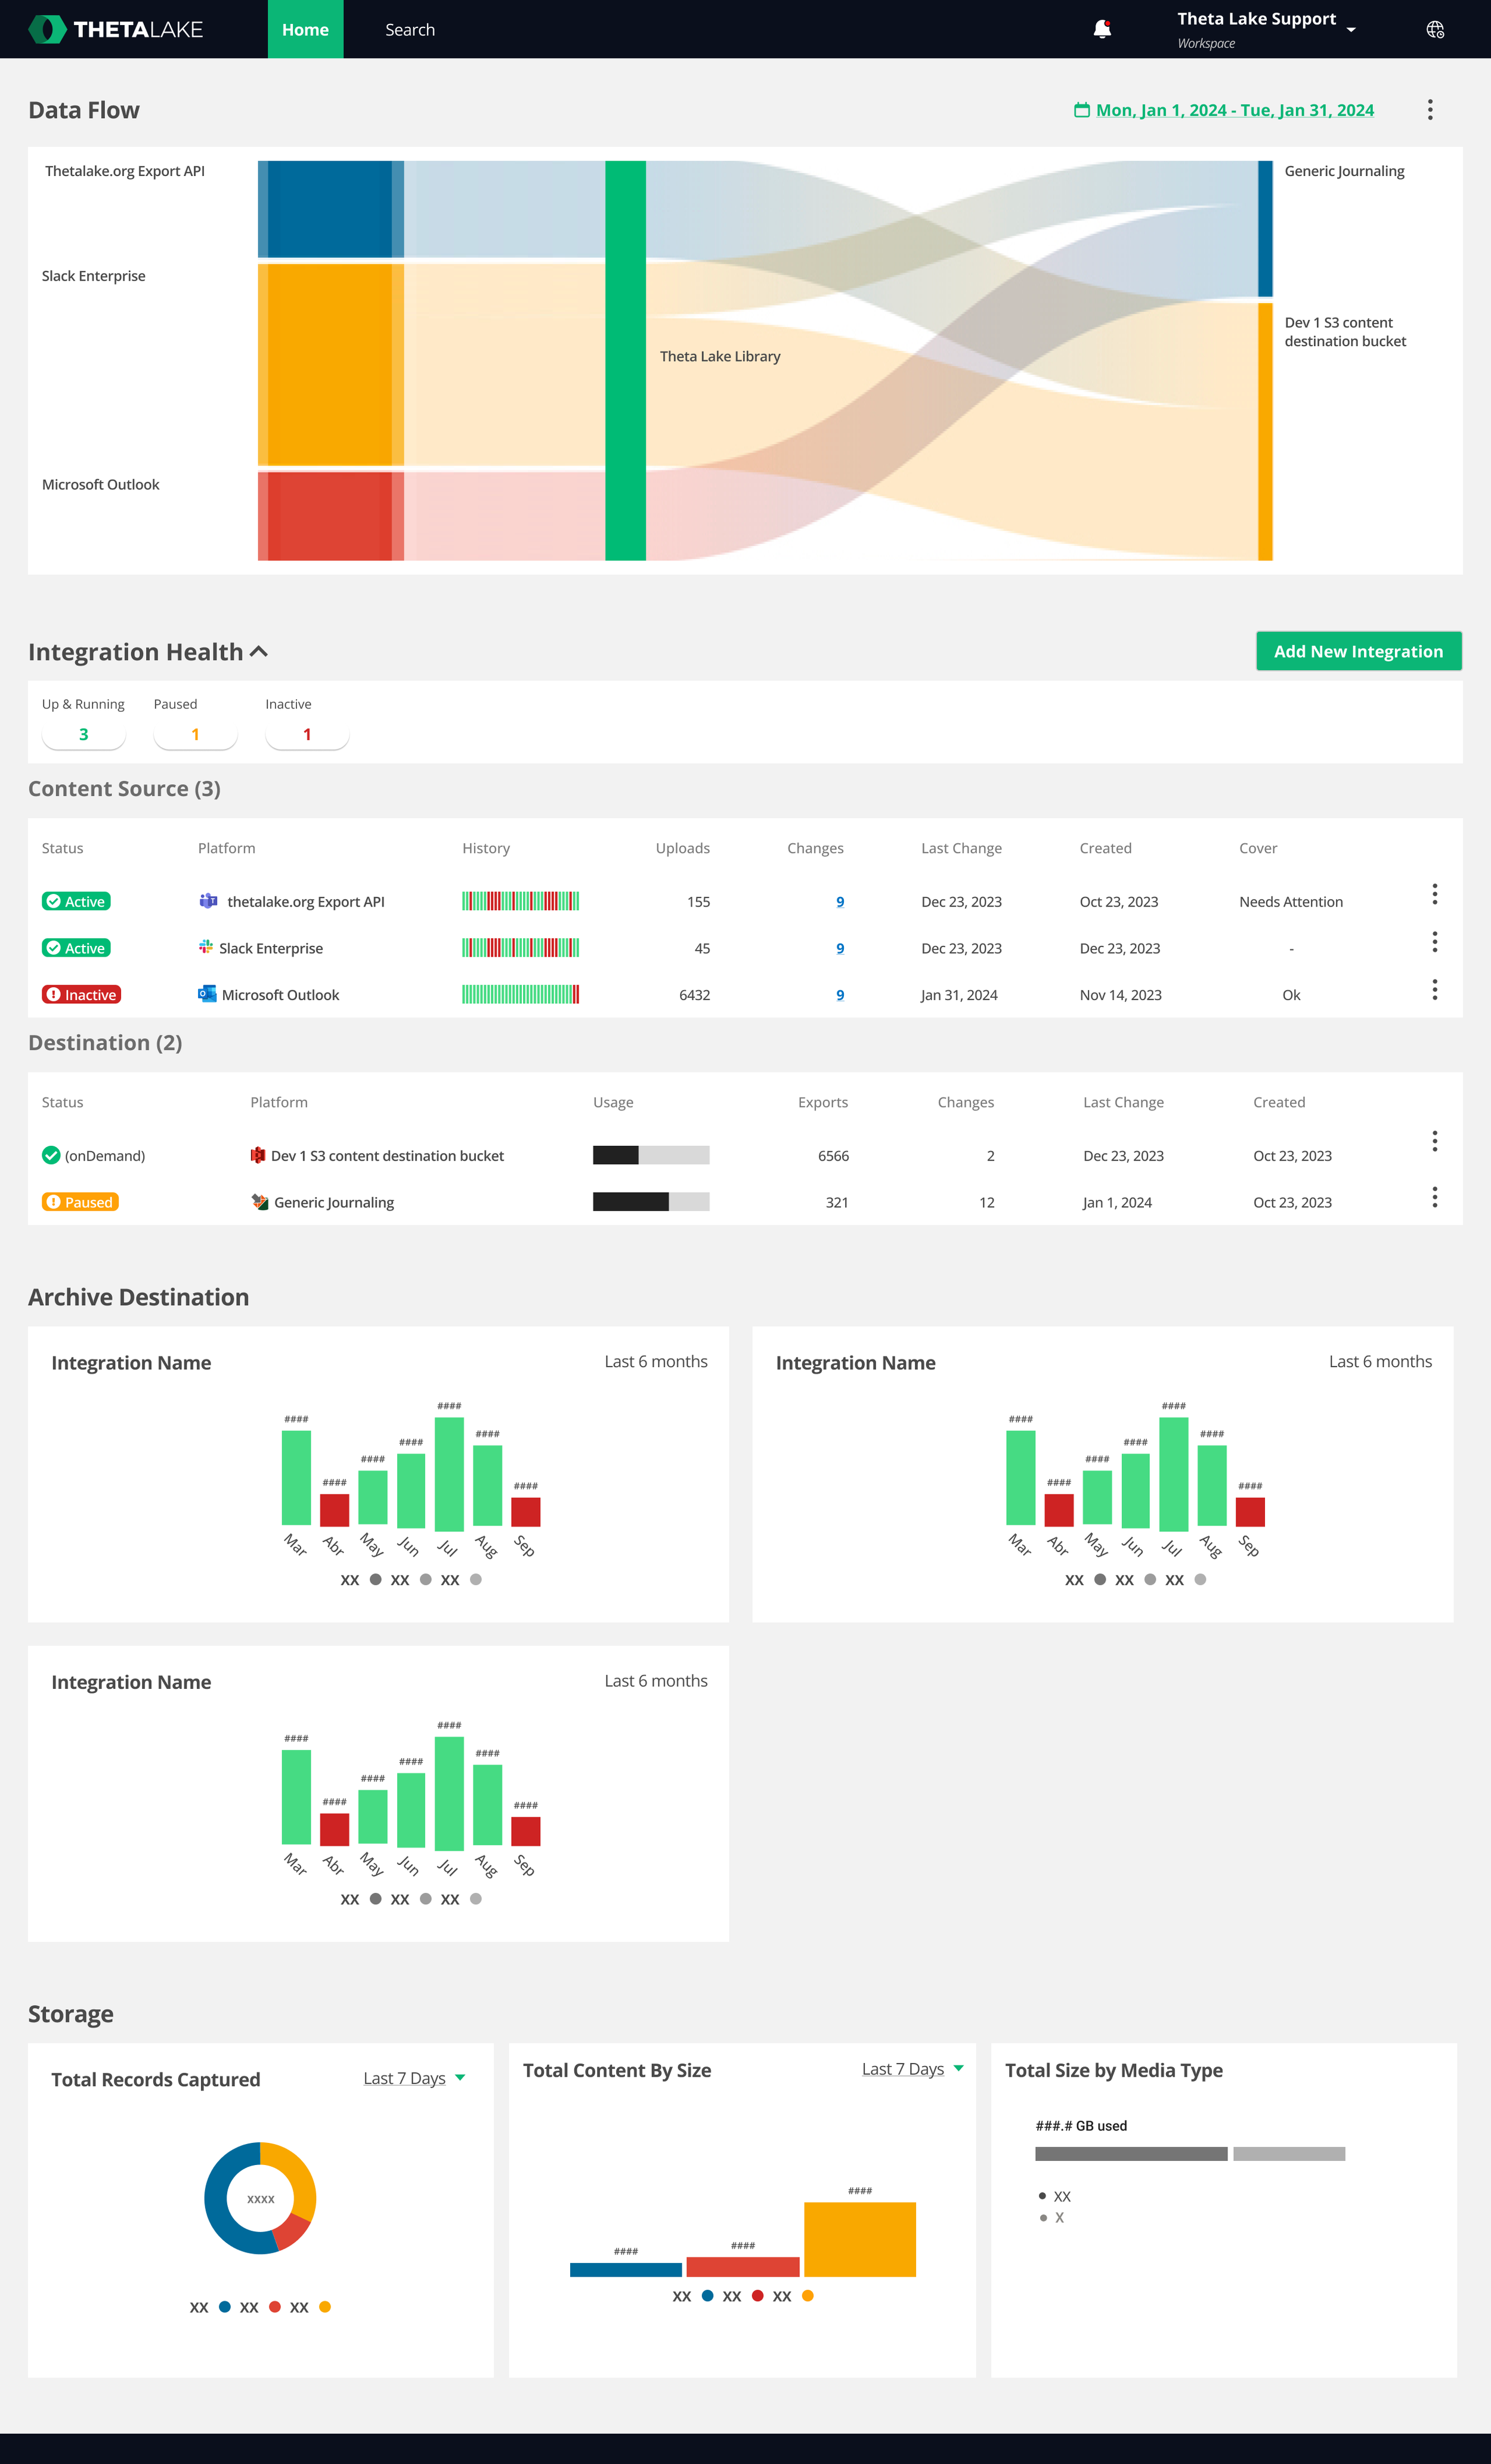Click usage bar for Dev 1 S3 bucket
Image resolution: width=1491 pixels, height=2464 pixels.
click(651, 1155)
